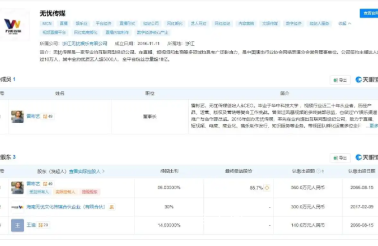Click the 无忧传媒 company logo
This screenshot has height=246, width=378.
[13, 26]
